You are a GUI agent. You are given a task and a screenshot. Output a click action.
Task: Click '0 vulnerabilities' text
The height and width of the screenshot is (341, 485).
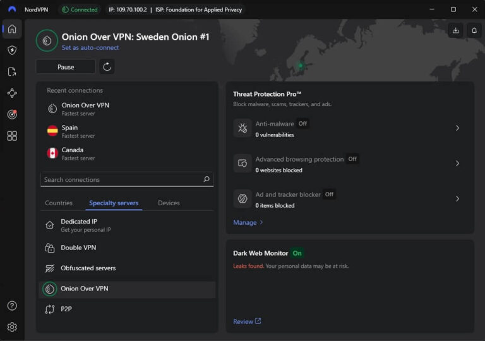[275, 135]
